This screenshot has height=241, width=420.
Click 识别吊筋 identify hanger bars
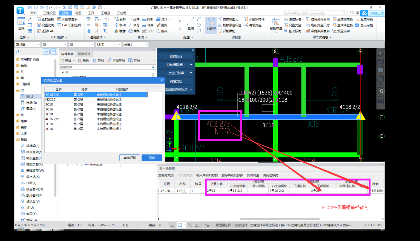click(x=227, y=31)
